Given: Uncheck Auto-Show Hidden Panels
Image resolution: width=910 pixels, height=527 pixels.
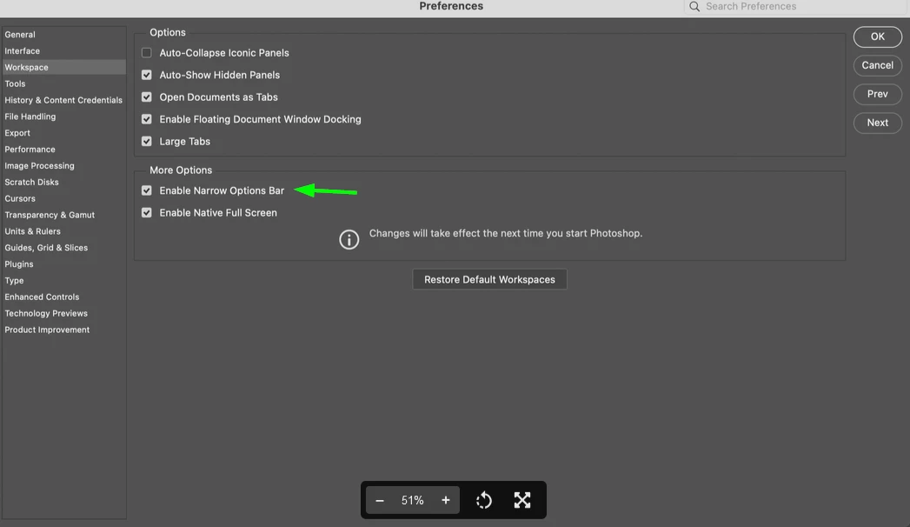Looking at the screenshot, I should 147,75.
